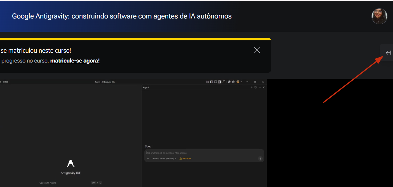
Task: Click the customize layout icon in IDE title bar
Action: pyautogui.click(x=207, y=82)
